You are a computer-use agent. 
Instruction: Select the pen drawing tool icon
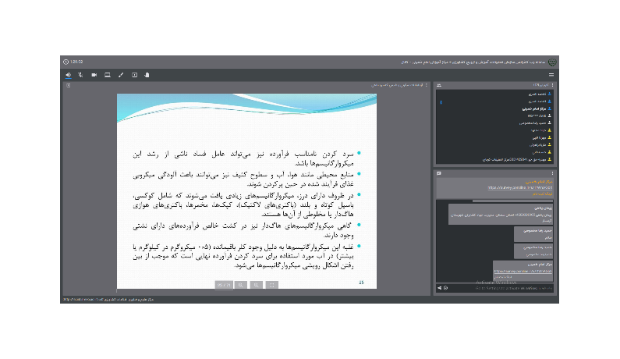tap(121, 75)
